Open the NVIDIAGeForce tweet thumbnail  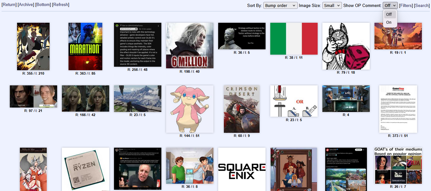click(x=138, y=45)
